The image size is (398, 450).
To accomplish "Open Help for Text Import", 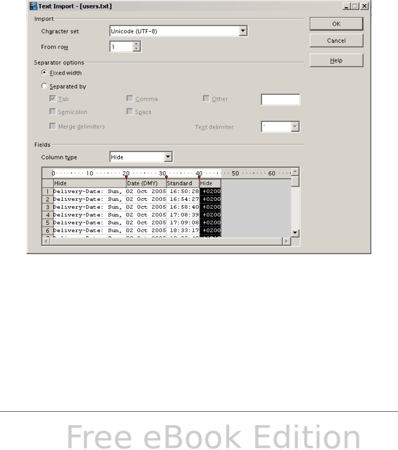I will coord(336,60).
